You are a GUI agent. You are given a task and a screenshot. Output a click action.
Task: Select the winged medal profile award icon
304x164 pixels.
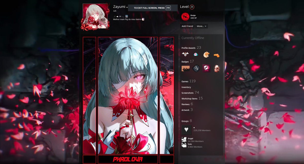click(x=185, y=54)
